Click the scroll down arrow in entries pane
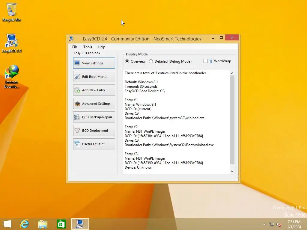Image resolution: width=307 pixels, height=230 pixels. point(232,171)
